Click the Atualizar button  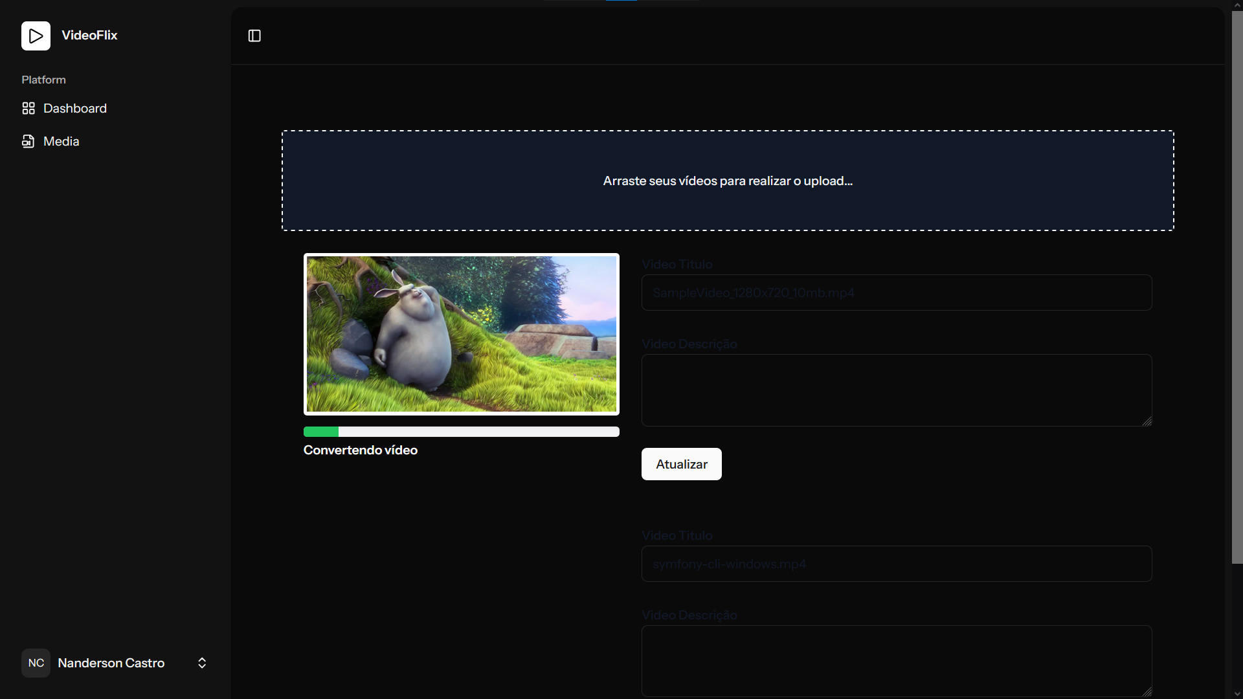(681, 464)
